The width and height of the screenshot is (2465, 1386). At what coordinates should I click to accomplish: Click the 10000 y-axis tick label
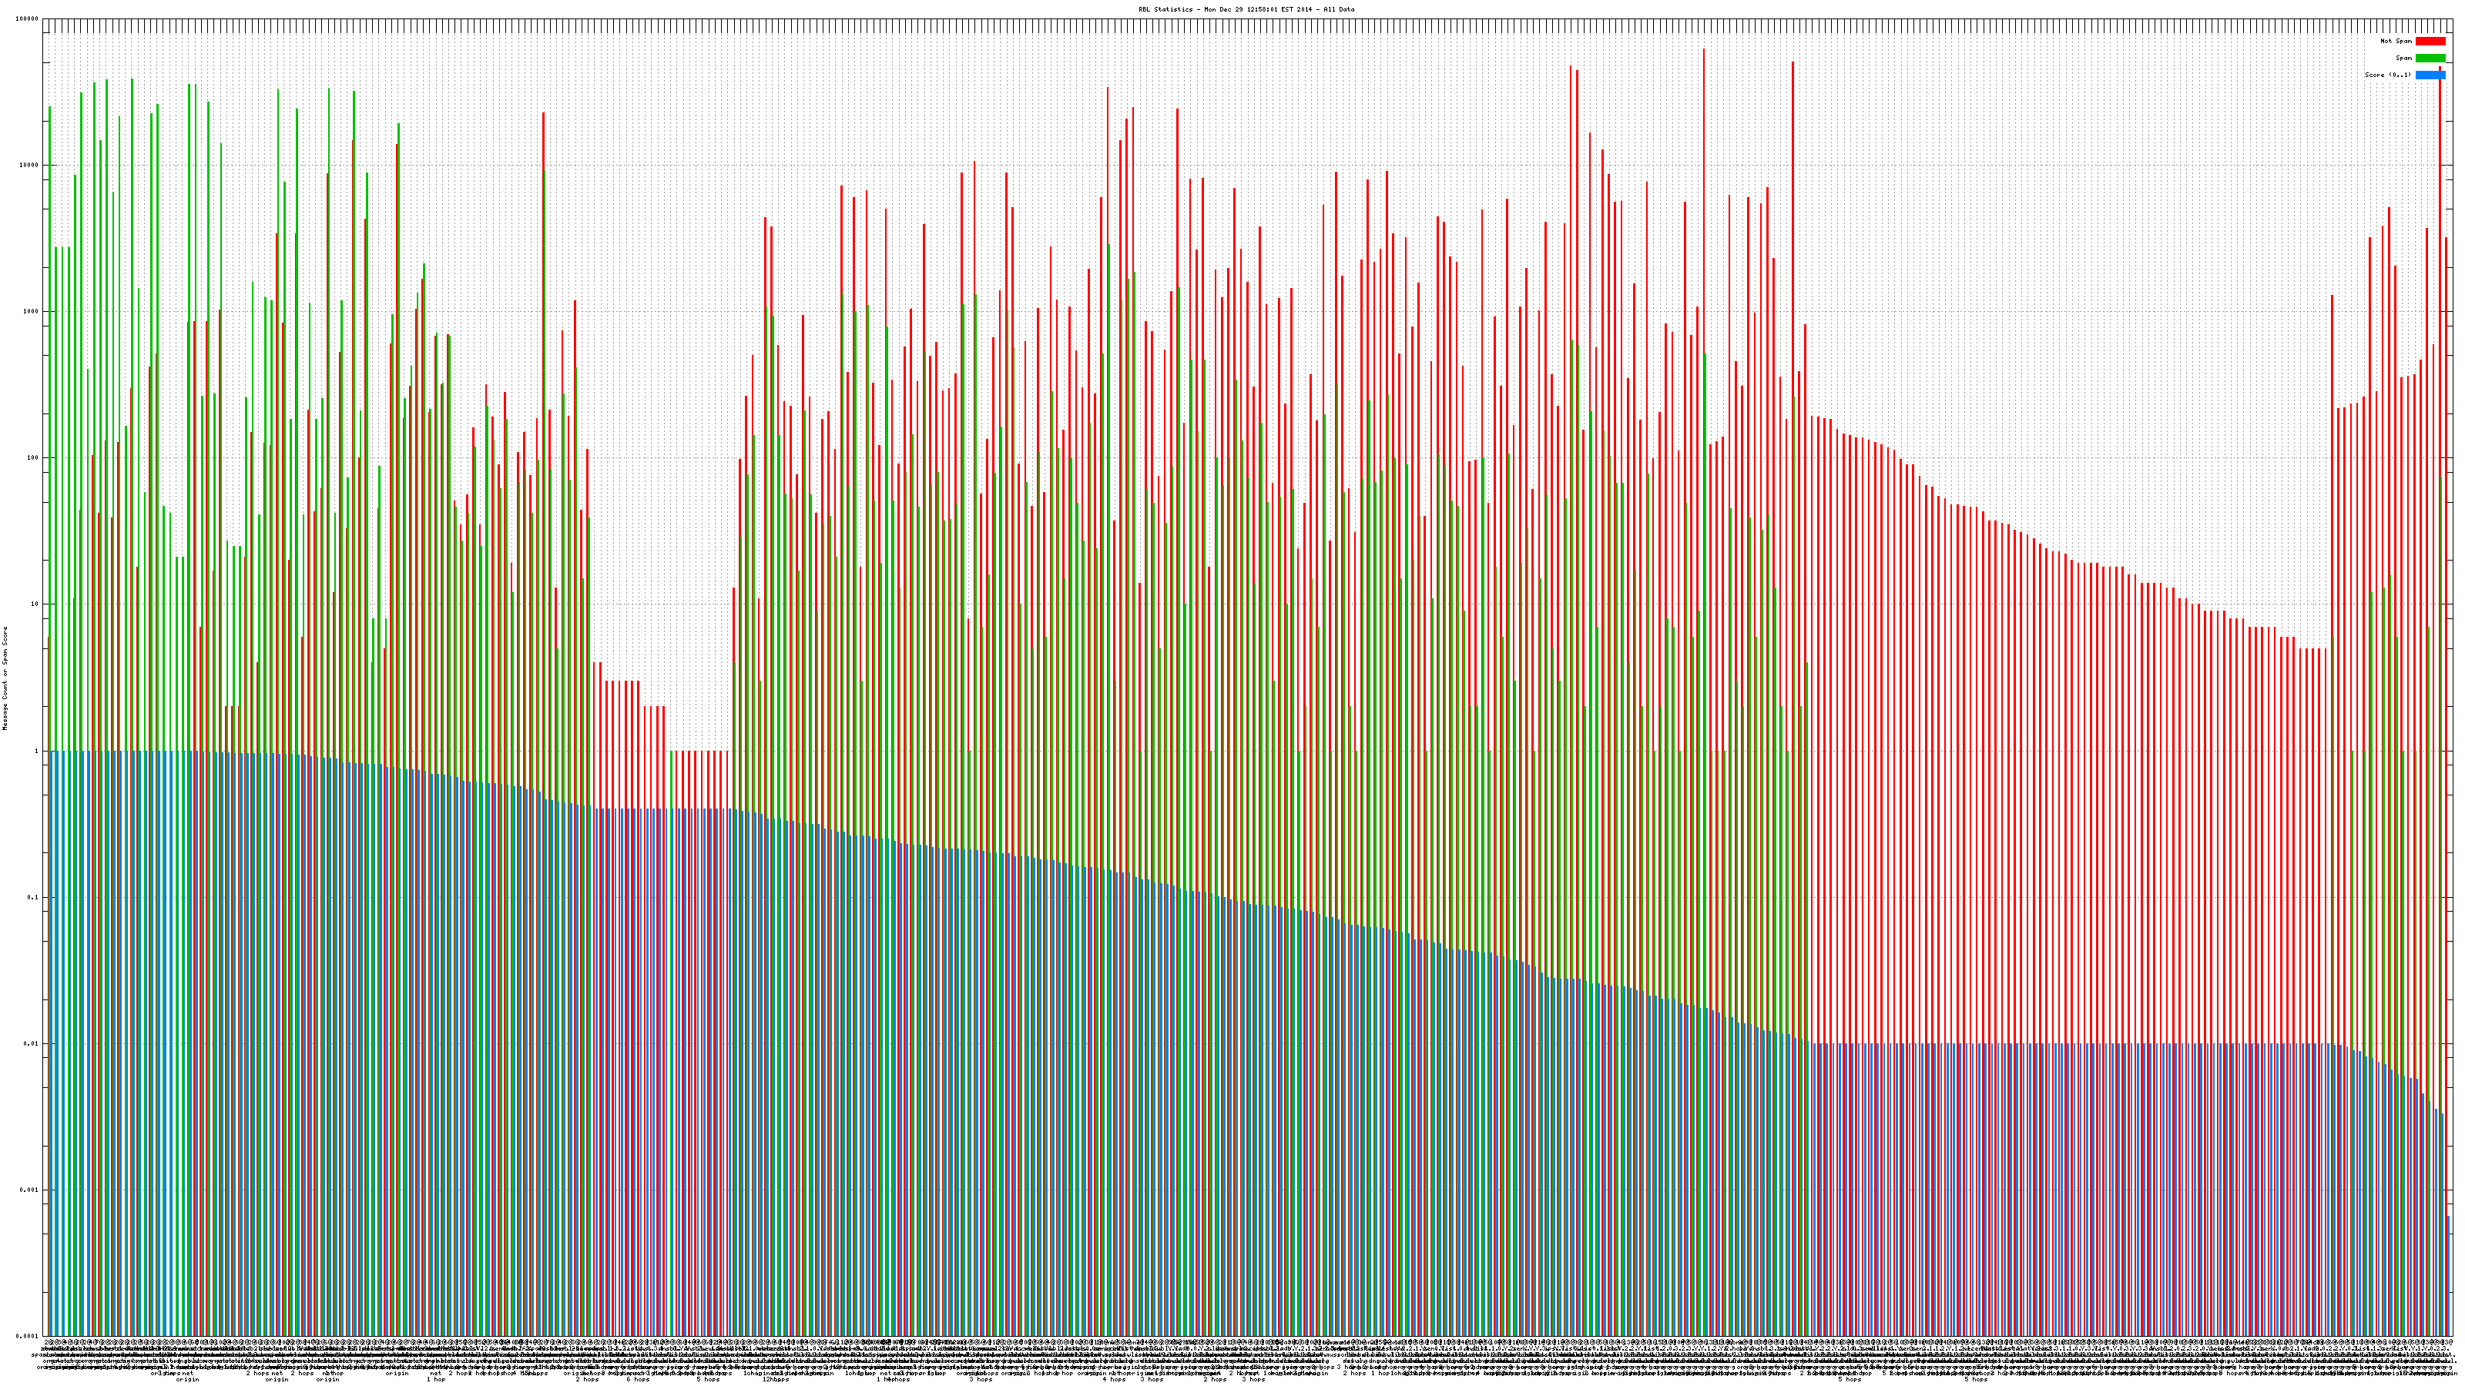click(29, 166)
